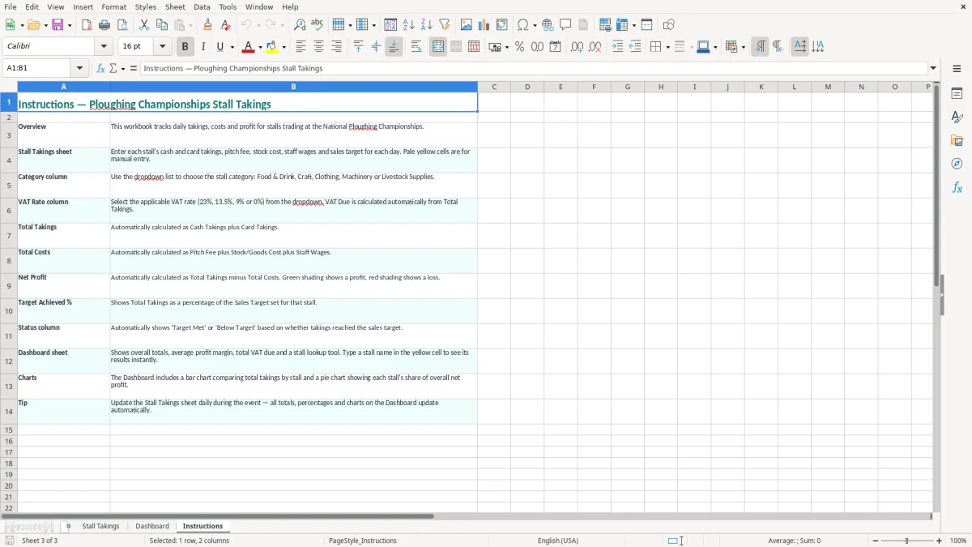Click the zoom out minus button
This screenshot has width=972, height=547.
[876, 541]
